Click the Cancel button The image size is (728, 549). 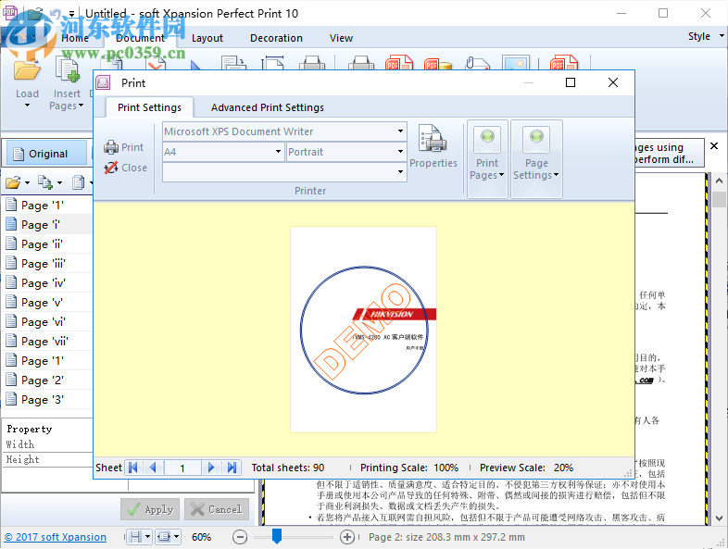217,509
